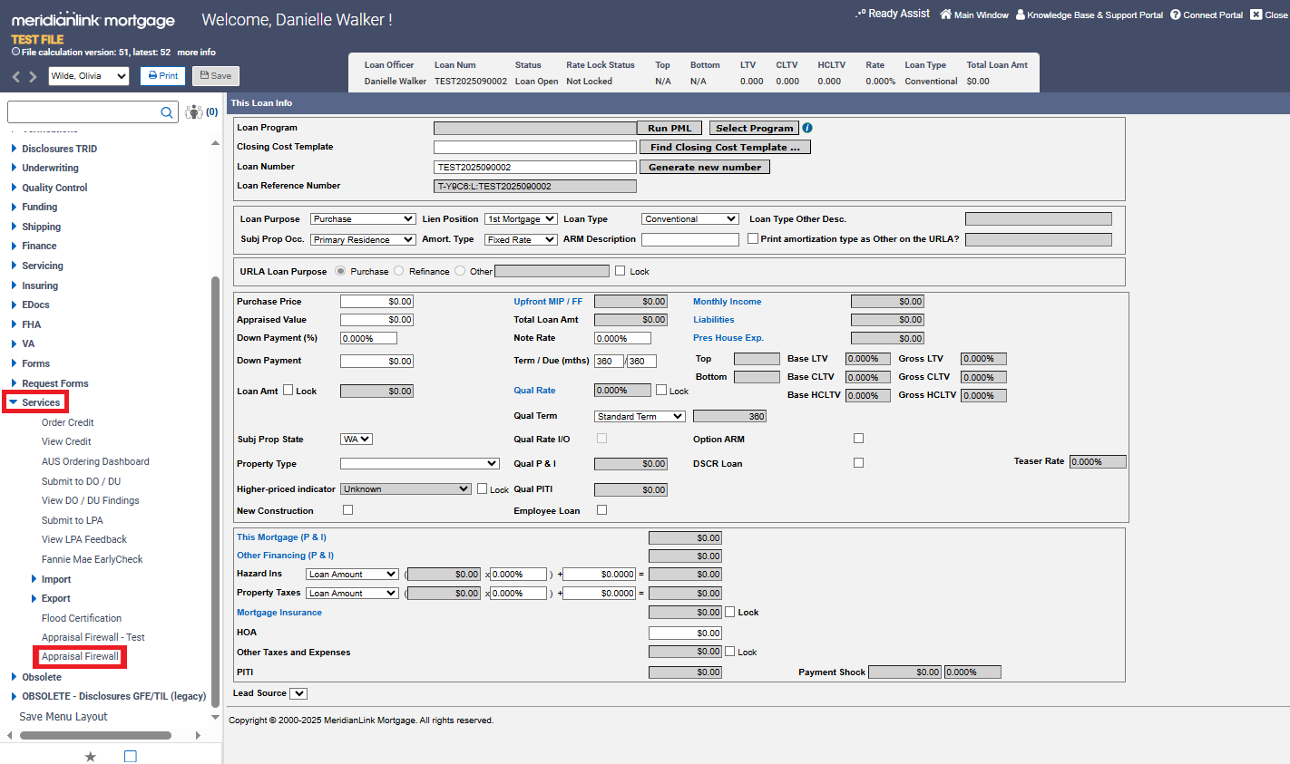Screen dimensions: 1290x764
Task: Toggle URLA Loan Purpose Lock checkbox
Action: click(x=621, y=270)
